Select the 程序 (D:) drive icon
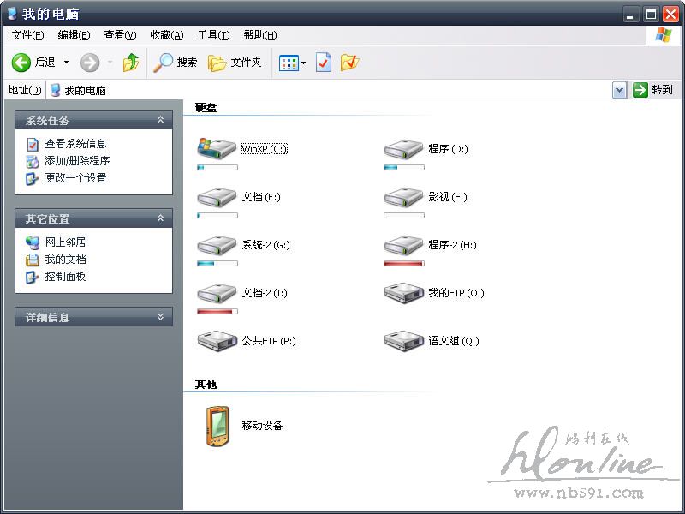Viewport: 685px width, 514px height. click(403, 149)
